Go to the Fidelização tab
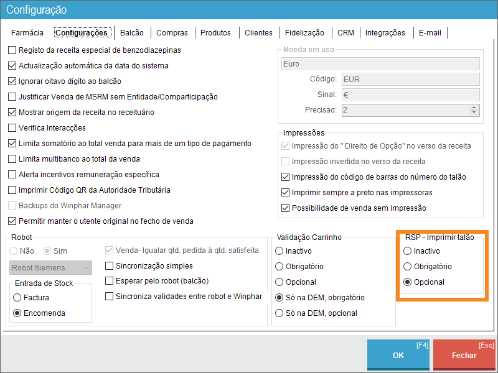Image resolution: width=498 pixels, height=373 pixels. point(304,33)
